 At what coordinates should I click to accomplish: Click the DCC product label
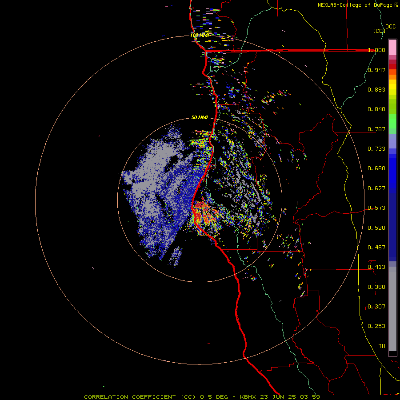point(390,27)
